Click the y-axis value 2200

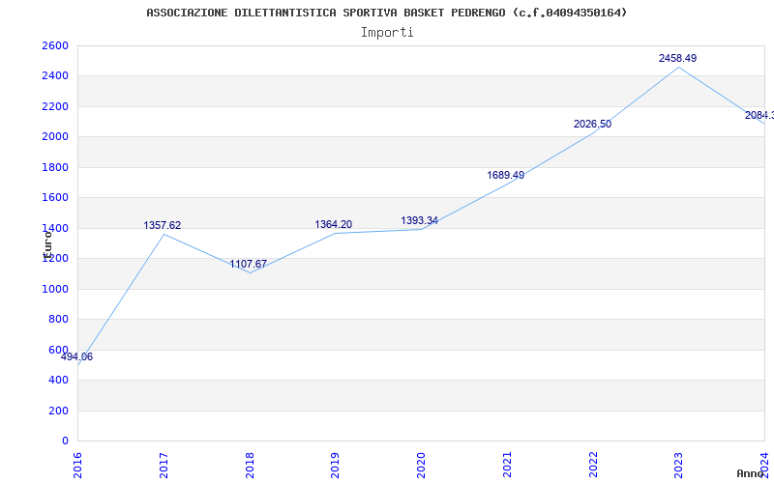click(x=55, y=106)
